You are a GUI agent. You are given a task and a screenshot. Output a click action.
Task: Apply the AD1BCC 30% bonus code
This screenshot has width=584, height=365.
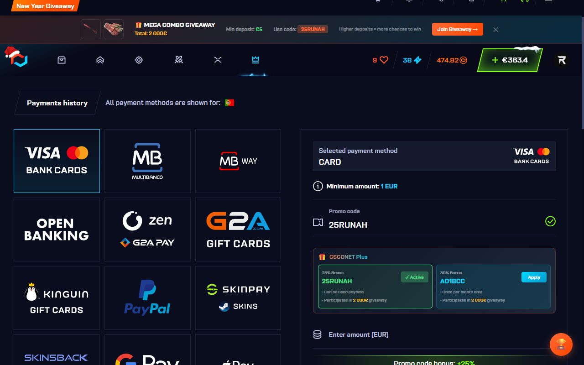coord(534,277)
